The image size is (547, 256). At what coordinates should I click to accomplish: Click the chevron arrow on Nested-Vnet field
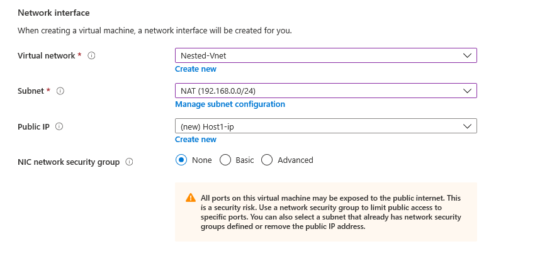click(467, 55)
